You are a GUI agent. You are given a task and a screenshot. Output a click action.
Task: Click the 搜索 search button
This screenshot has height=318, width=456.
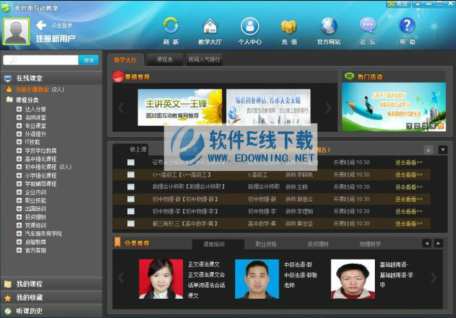pos(89,60)
